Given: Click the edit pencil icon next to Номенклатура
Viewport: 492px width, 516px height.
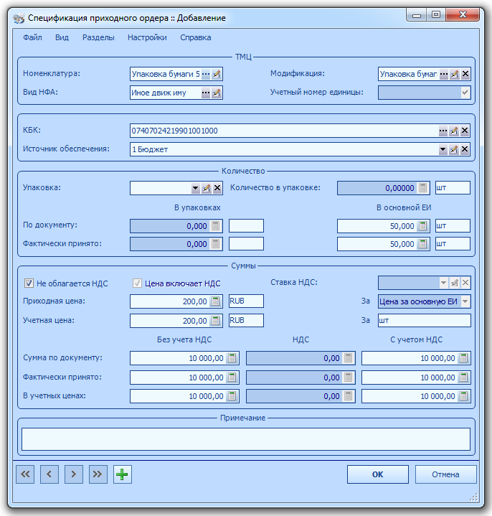Looking at the screenshot, I should (x=217, y=74).
